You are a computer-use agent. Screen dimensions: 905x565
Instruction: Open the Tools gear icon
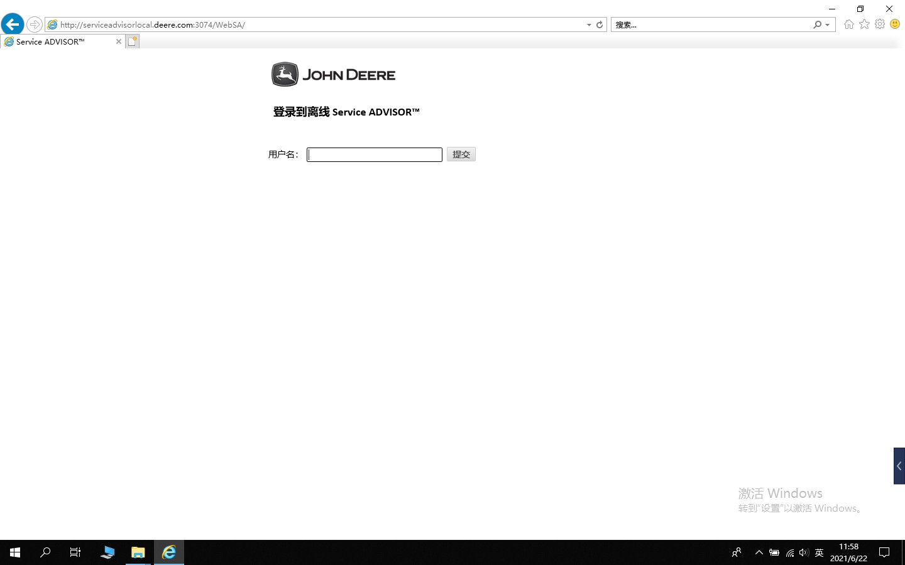880,24
